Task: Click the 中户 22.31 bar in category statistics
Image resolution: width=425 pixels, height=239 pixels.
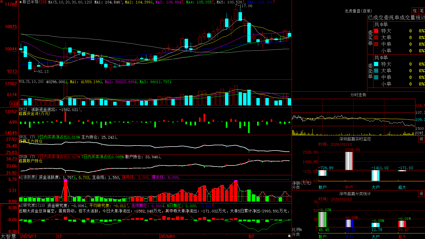Action: click(x=349, y=223)
